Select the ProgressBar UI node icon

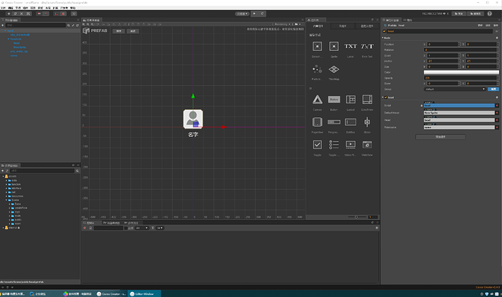pyautogui.click(x=334, y=122)
